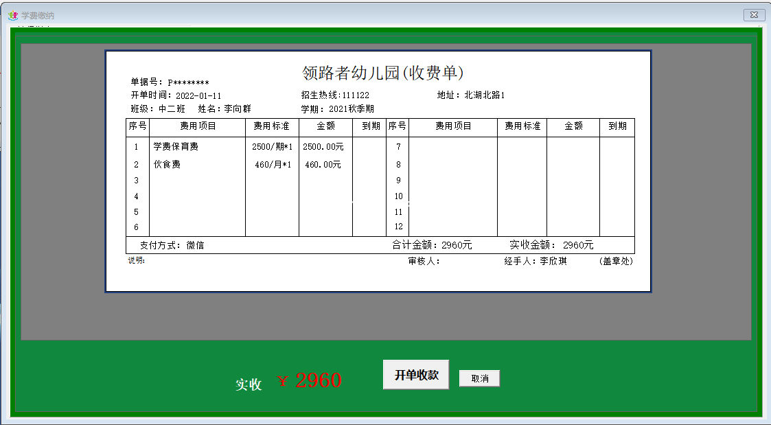
Task: Click the 2500/期*1 fee standard cell
Action: pyautogui.click(x=272, y=146)
